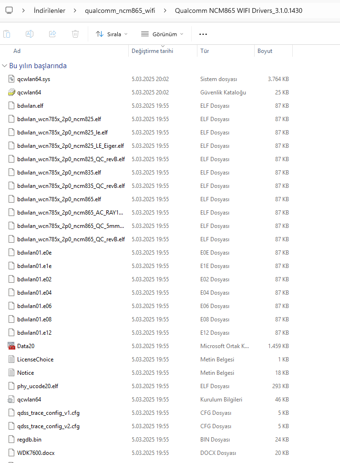Expand breadcrumb chevron after qualcomm_ncm865_wifi

[x=165, y=10]
